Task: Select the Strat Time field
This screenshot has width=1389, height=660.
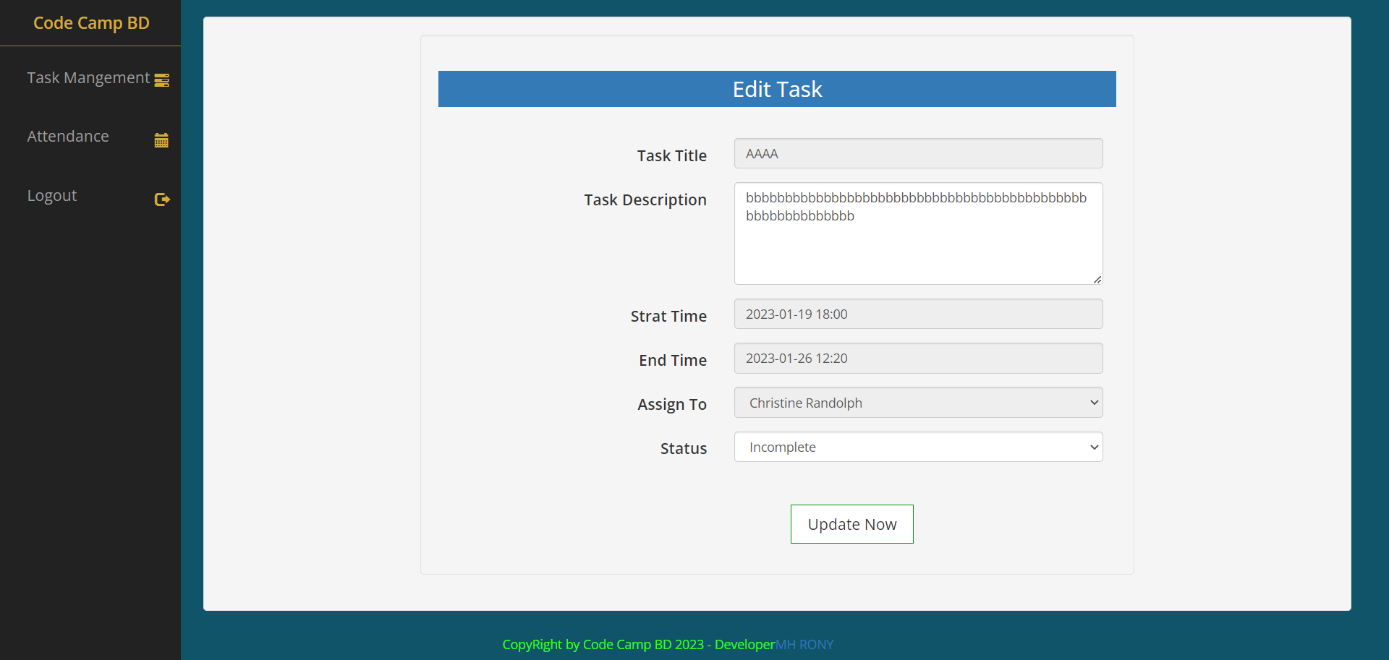Action: 917,314
